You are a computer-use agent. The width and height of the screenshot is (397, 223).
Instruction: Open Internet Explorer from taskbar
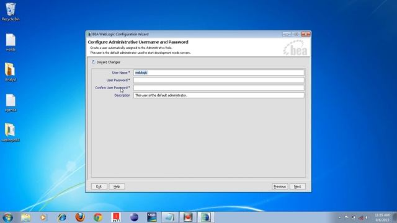[x=62, y=217]
